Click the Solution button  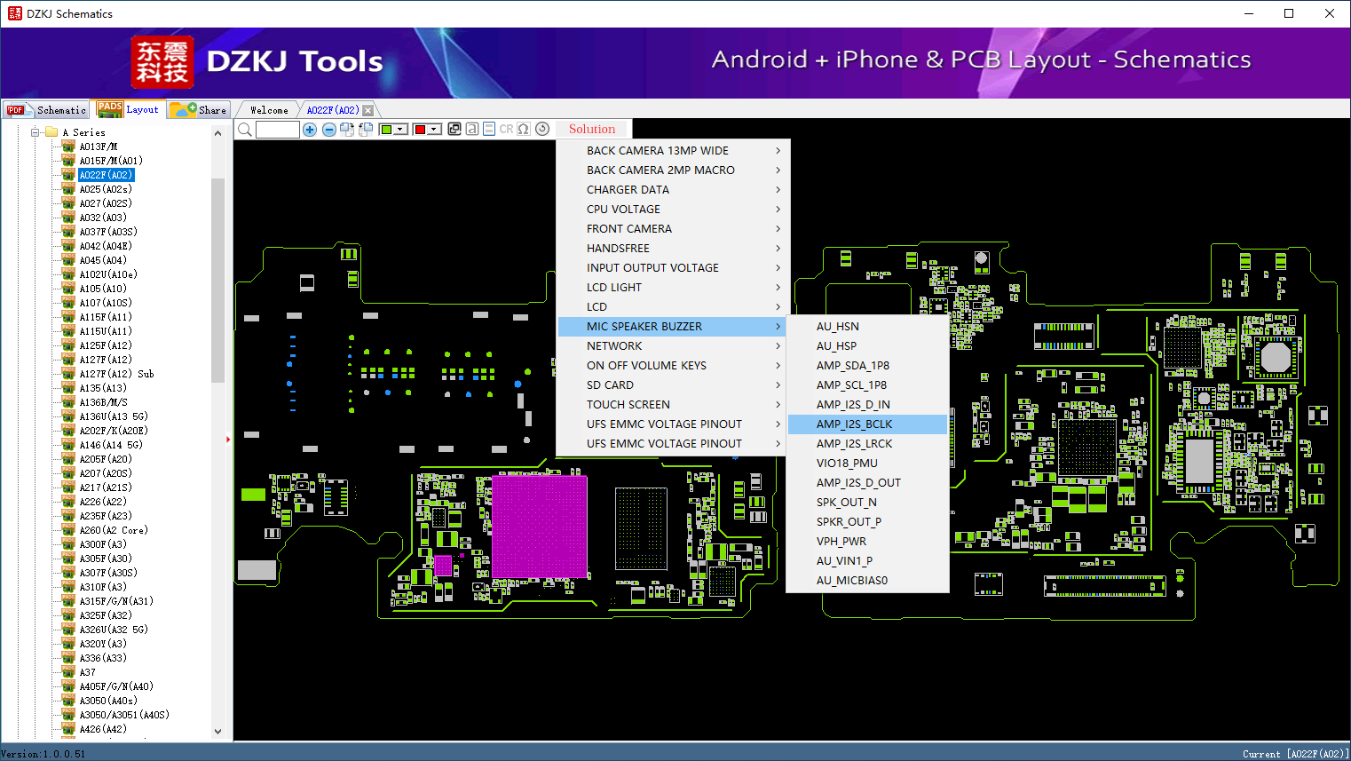tap(592, 129)
